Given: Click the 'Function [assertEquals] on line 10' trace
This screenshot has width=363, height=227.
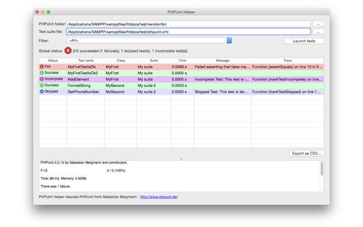Looking at the screenshot, I should click(287, 67).
